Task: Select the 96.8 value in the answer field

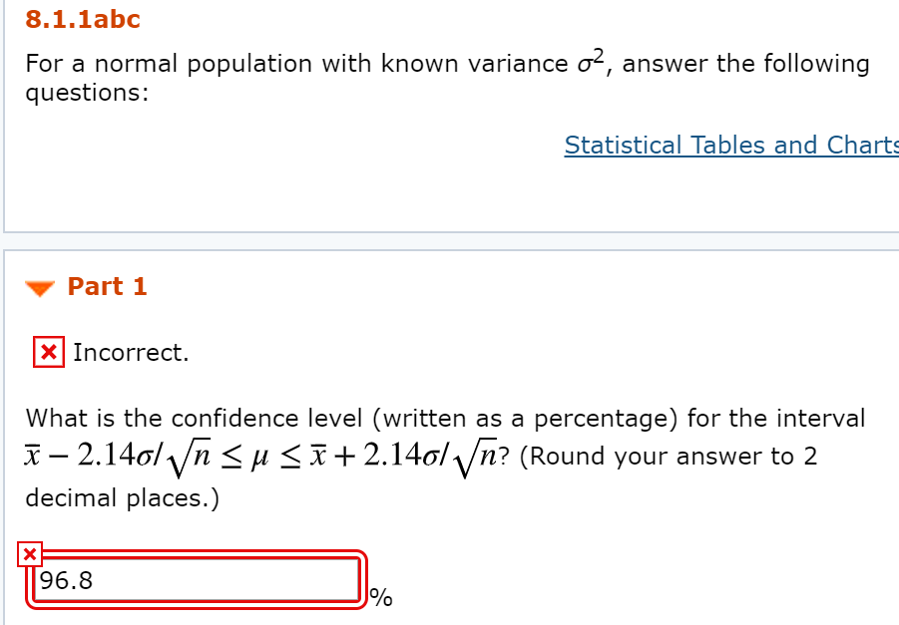Action: pos(67,580)
